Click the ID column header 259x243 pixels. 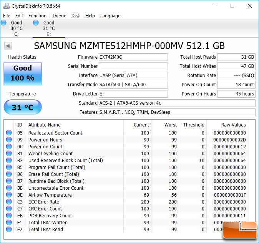click(20, 125)
